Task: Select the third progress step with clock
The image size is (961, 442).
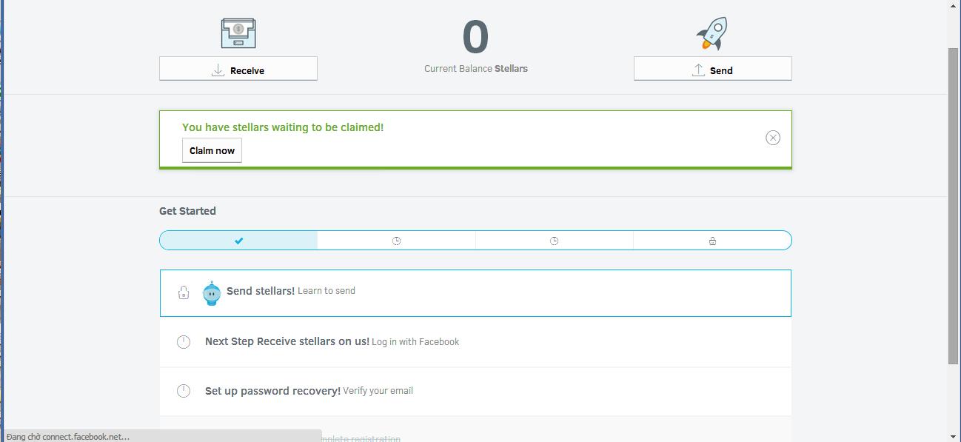Action: click(554, 241)
